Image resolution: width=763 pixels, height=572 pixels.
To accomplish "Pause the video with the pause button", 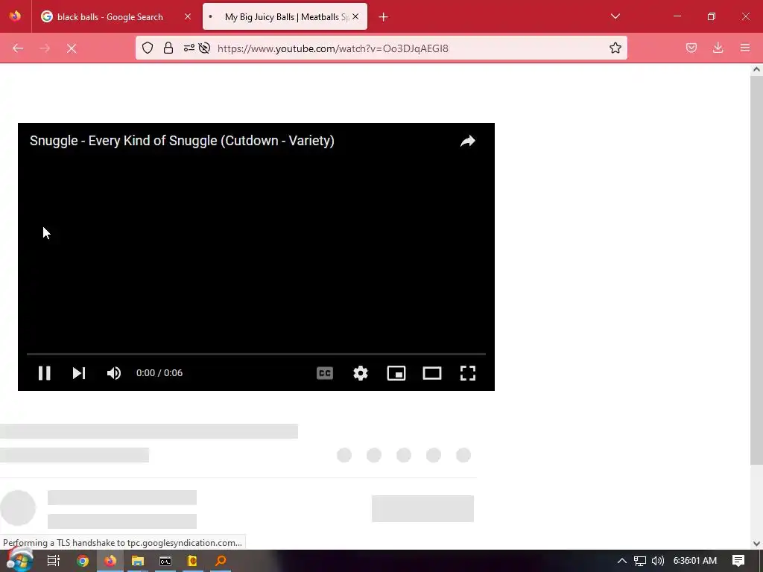I will tap(44, 373).
